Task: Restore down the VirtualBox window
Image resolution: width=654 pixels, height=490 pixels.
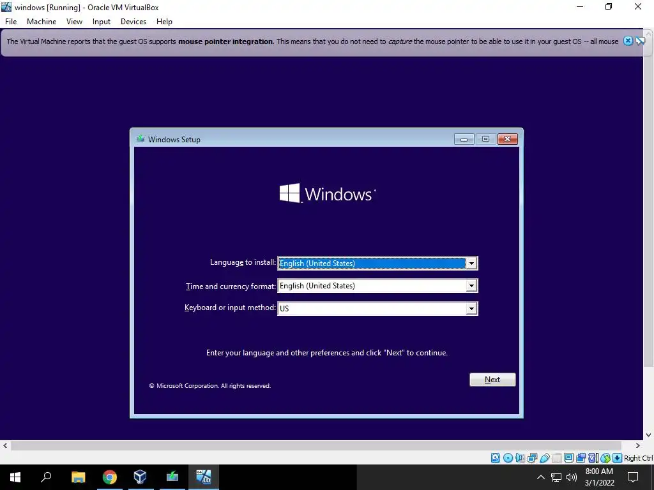Action: click(609, 7)
